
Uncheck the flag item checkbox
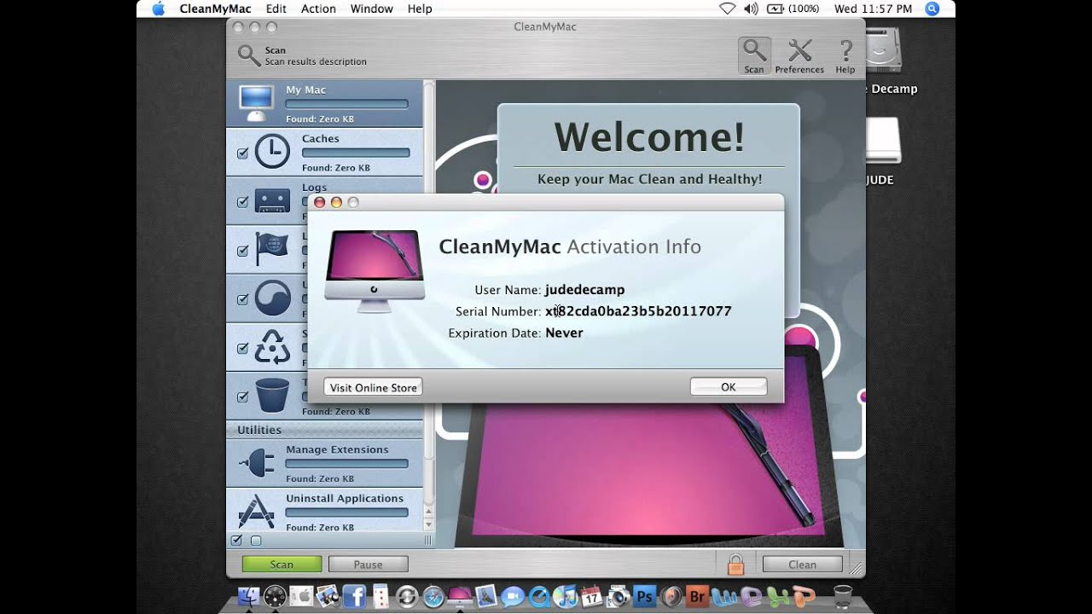click(x=242, y=251)
